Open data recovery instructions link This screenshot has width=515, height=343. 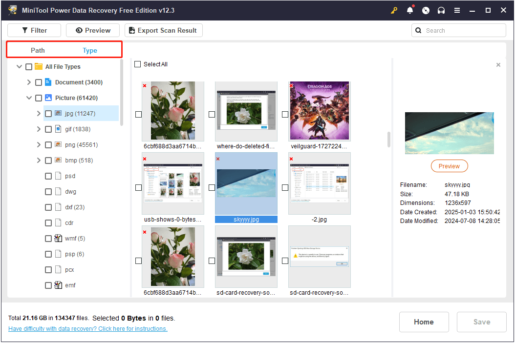pyautogui.click(x=87, y=328)
